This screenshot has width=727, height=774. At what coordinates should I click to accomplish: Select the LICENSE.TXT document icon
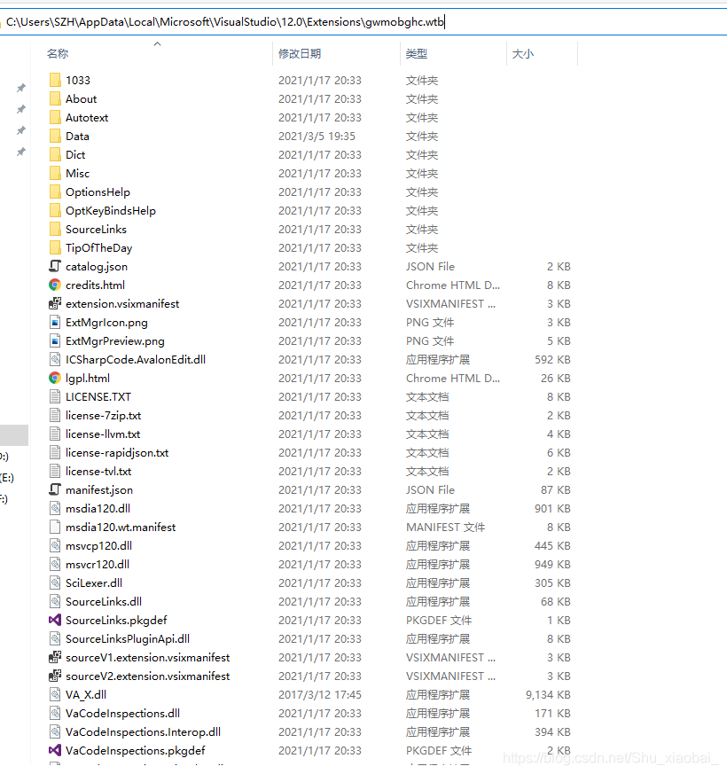[55, 397]
